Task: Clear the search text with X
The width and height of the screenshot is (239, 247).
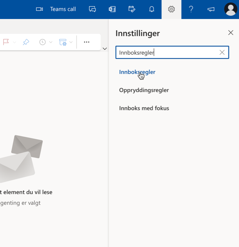Action: pos(222,53)
